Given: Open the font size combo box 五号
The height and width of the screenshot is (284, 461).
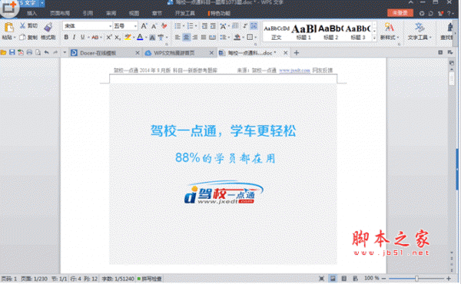Looking at the screenshot, I should [125, 26].
